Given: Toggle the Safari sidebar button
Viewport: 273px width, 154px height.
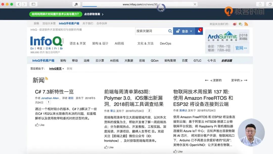Looking at the screenshot, I should (x=33, y=4).
